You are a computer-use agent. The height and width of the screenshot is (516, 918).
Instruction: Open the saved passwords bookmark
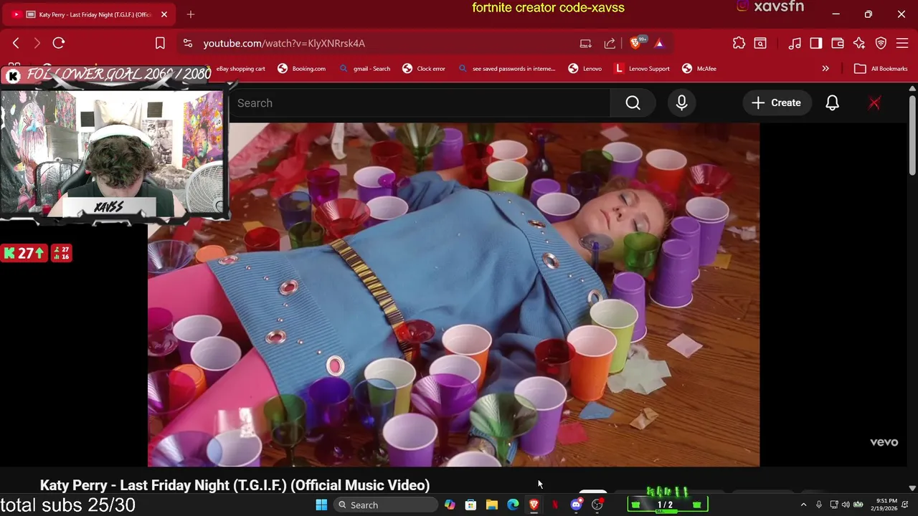click(x=506, y=69)
